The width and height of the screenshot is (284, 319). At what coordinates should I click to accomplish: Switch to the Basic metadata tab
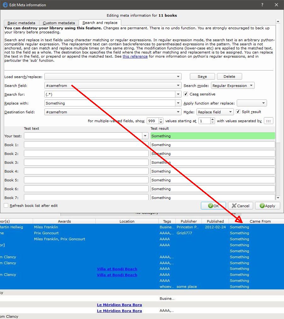[x=21, y=23]
